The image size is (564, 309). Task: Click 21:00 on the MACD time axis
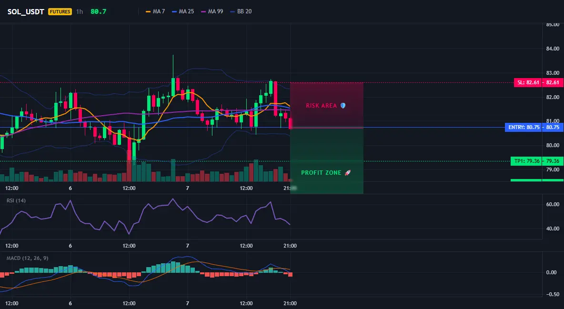(290, 303)
